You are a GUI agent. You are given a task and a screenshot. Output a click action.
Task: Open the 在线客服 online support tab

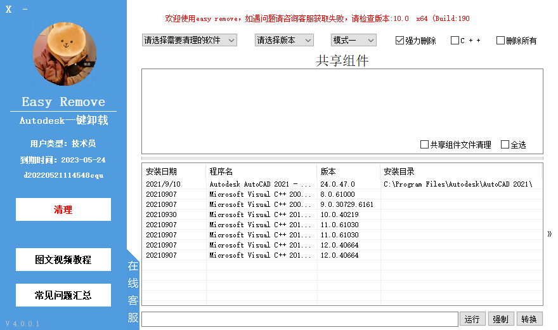pos(133,291)
